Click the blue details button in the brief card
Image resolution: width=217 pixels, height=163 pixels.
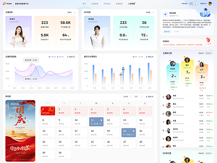point(167,32)
